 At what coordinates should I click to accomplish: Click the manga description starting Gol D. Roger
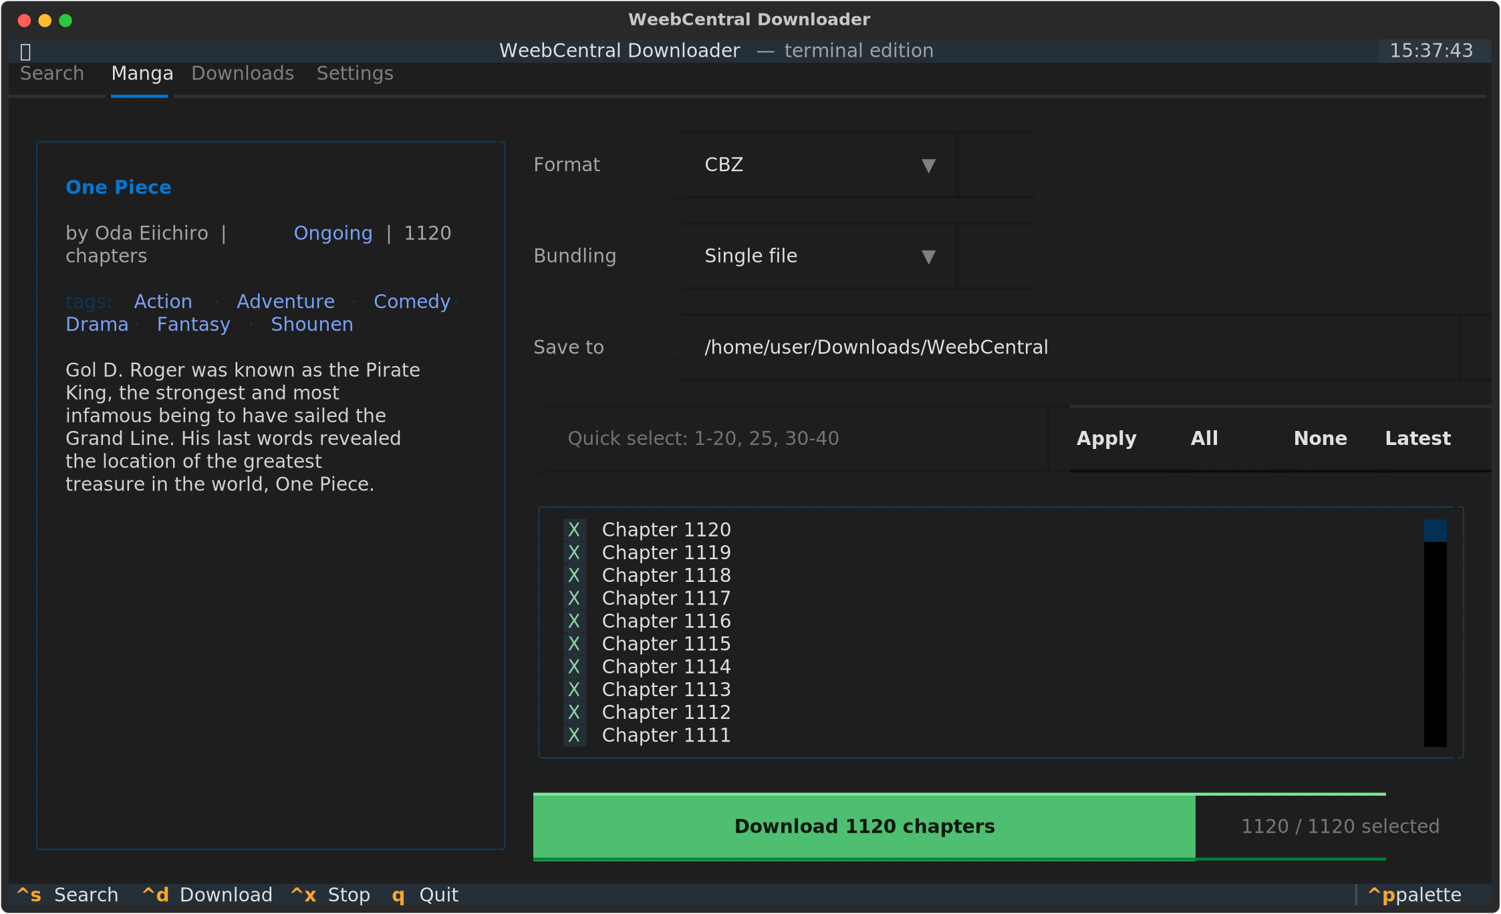(x=243, y=427)
